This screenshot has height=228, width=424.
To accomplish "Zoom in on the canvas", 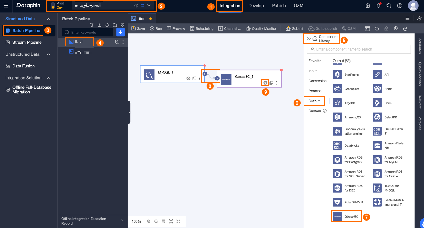I will point(149,221).
